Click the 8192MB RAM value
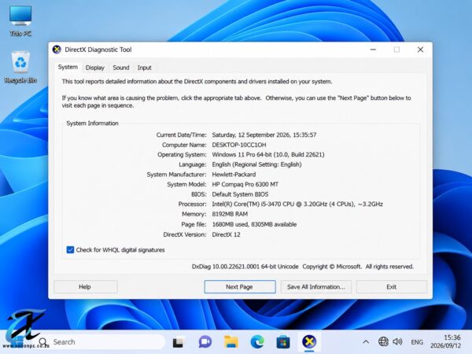Viewport: 472px width, 354px height. pos(230,214)
